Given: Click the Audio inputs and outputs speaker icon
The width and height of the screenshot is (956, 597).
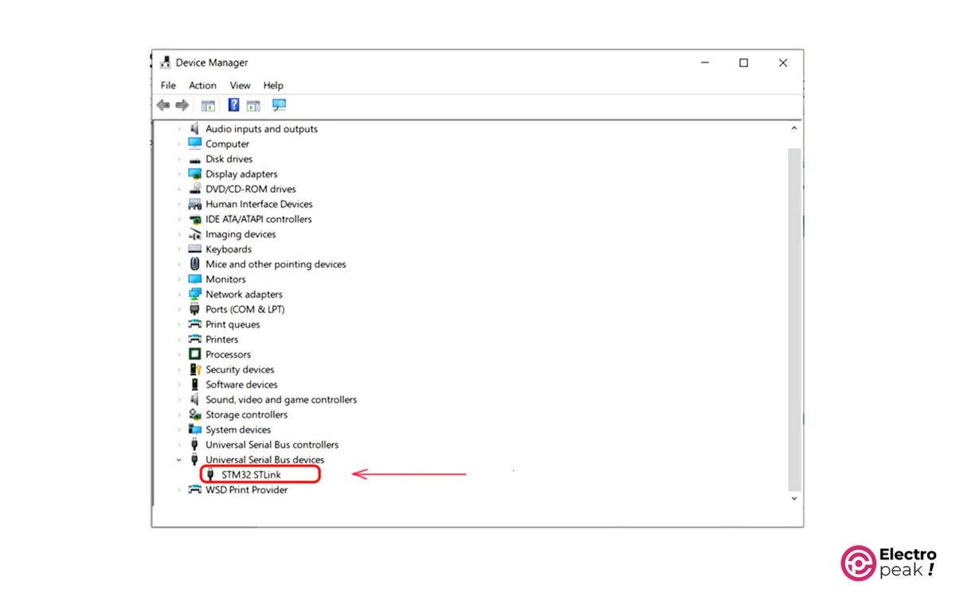Looking at the screenshot, I should pyautogui.click(x=194, y=129).
